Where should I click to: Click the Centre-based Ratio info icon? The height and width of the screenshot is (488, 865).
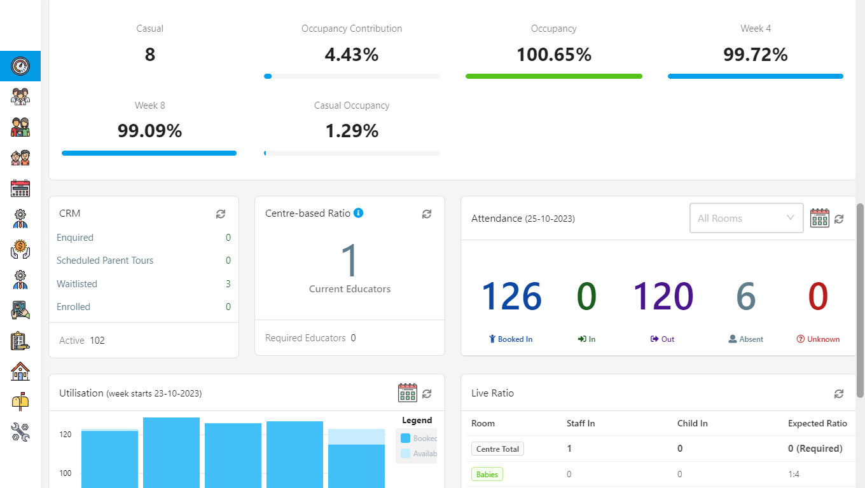pyautogui.click(x=358, y=213)
